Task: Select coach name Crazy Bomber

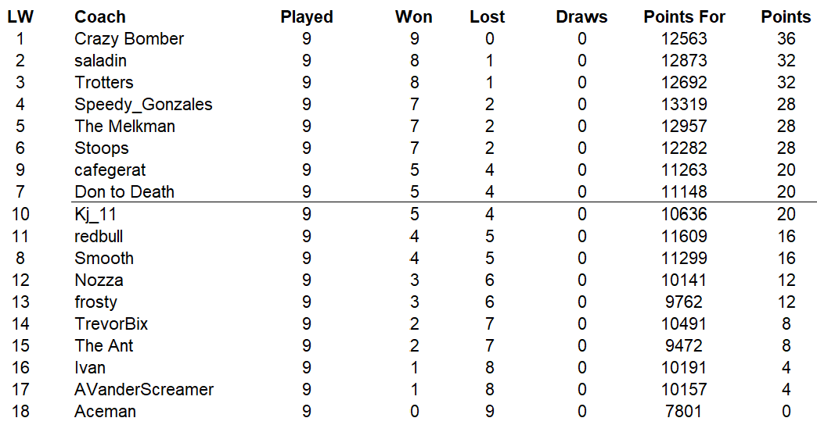Action: [x=129, y=39]
